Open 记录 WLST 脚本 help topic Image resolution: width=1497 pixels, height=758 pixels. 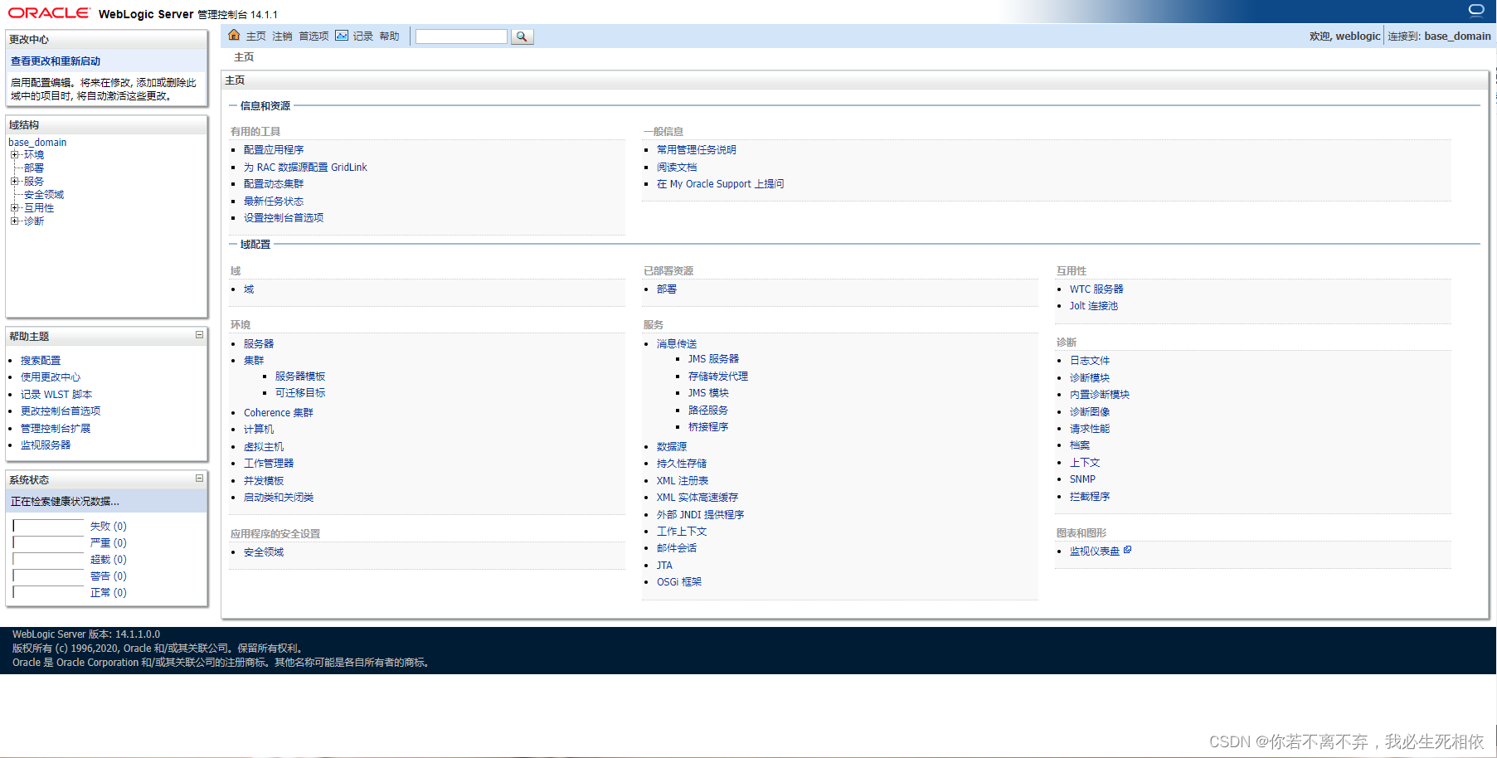[56, 395]
